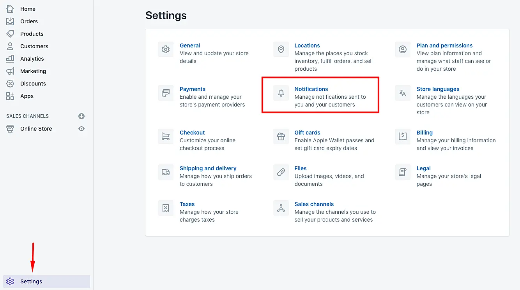Open the Legal settings link

tap(423, 168)
